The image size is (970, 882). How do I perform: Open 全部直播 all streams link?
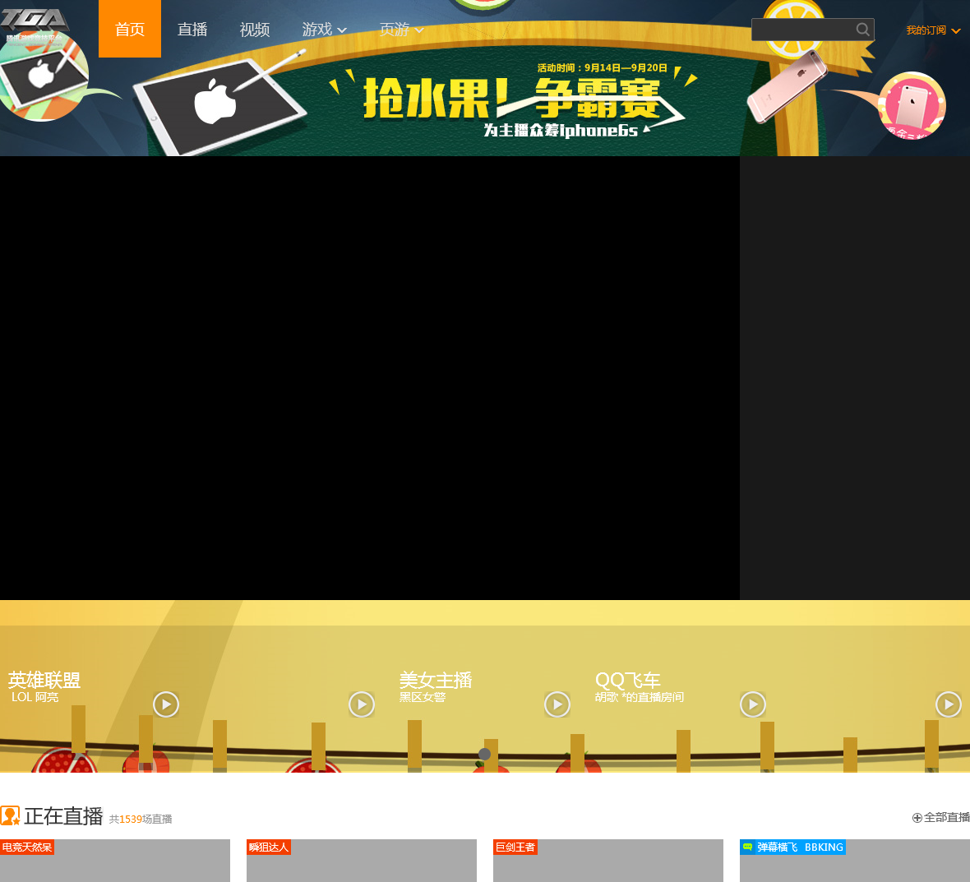pos(941,818)
